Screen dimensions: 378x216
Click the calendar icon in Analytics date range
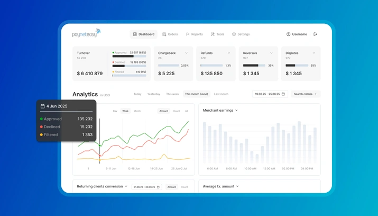283,94
